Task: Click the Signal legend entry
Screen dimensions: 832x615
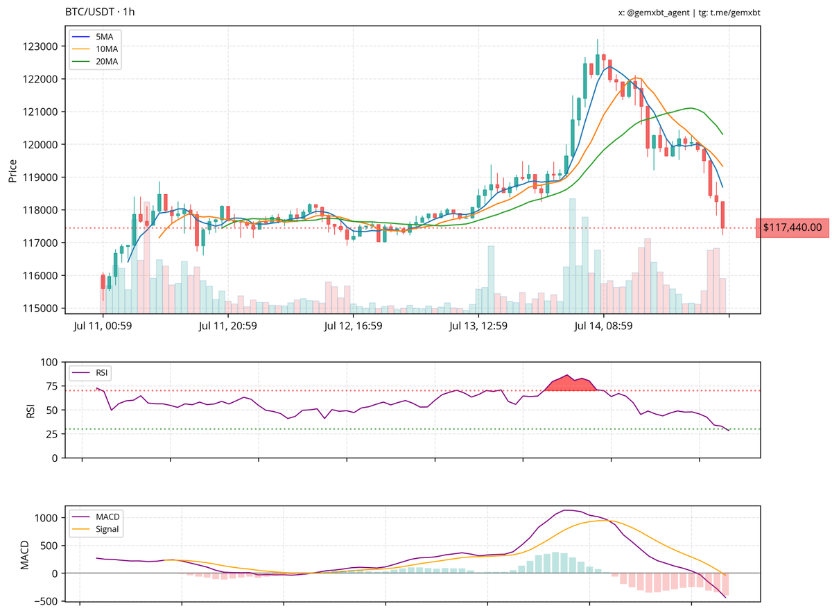Action: tap(94, 530)
